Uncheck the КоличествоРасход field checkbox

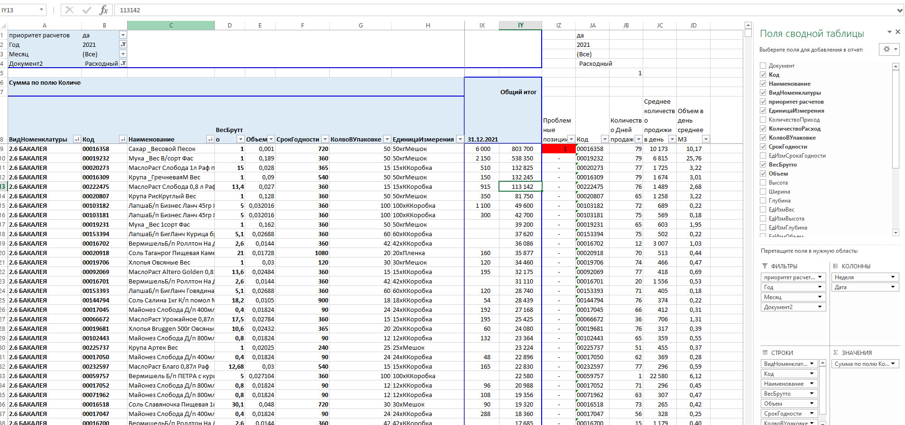pos(763,129)
